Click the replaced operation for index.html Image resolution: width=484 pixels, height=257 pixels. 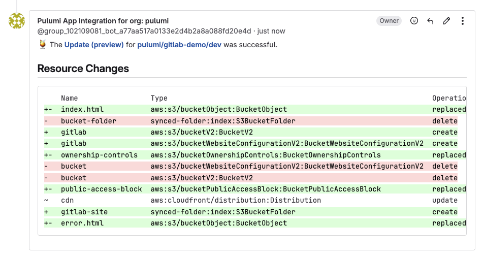coord(449,109)
